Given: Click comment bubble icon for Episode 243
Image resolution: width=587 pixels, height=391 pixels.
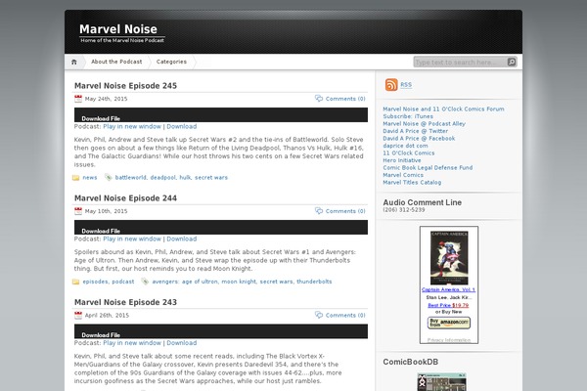Looking at the screenshot, I should [319, 315].
